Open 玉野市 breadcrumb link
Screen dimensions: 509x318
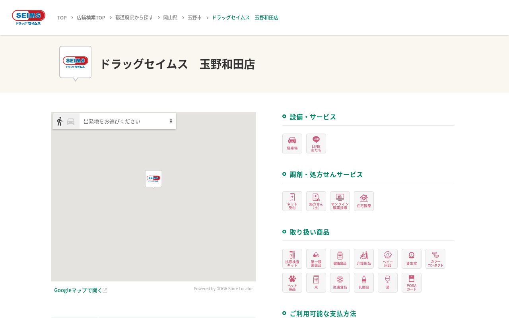point(194,17)
